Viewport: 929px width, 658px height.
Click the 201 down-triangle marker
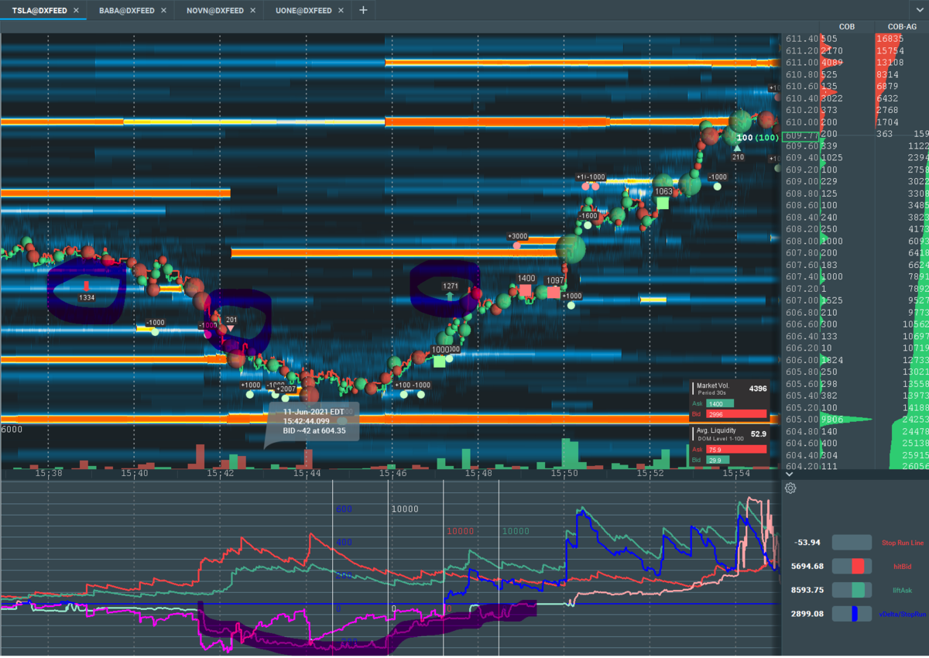[231, 329]
